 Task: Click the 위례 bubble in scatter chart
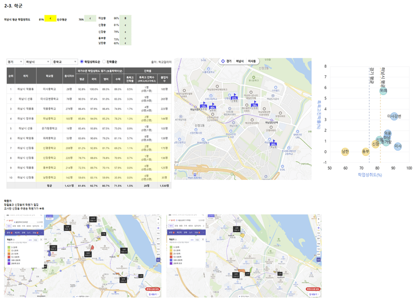(383, 91)
